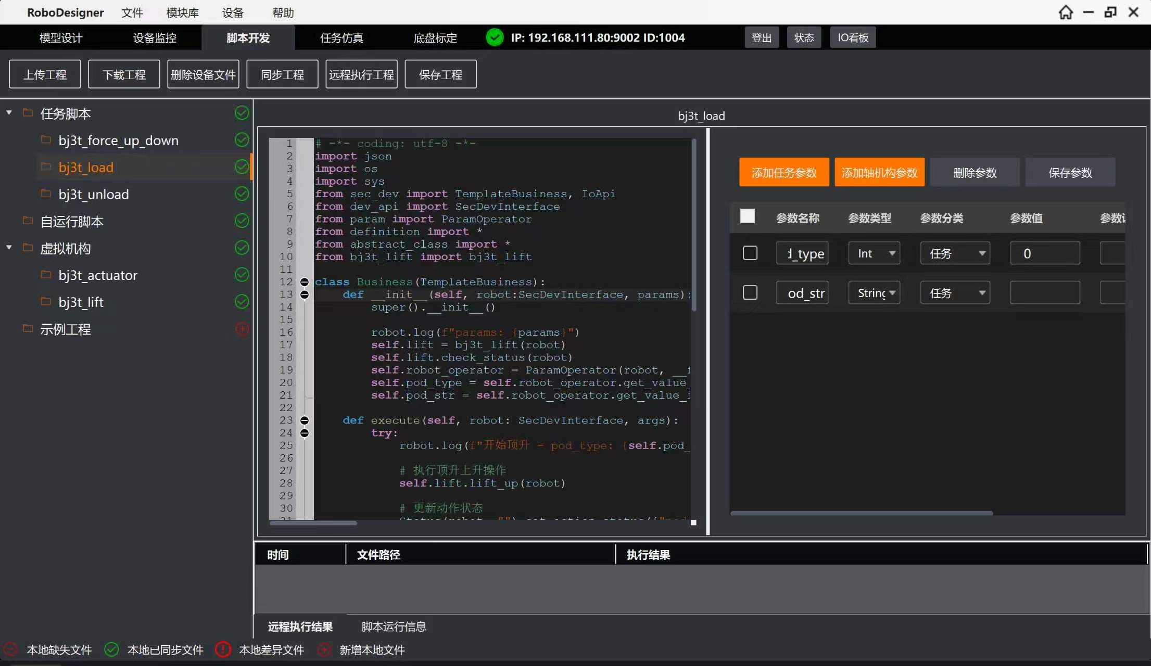Click folder icon beside bj3t_force_up_down
The width and height of the screenshot is (1151, 666).
tap(46, 139)
